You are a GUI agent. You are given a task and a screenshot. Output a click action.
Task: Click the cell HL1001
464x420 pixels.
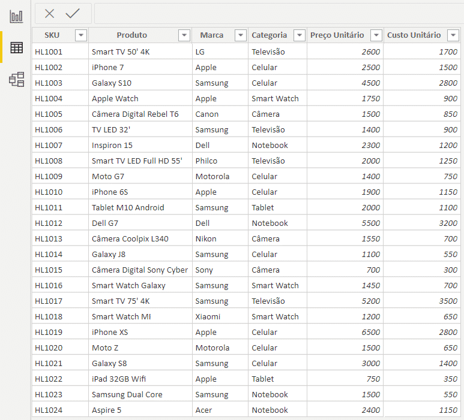point(60,52)
